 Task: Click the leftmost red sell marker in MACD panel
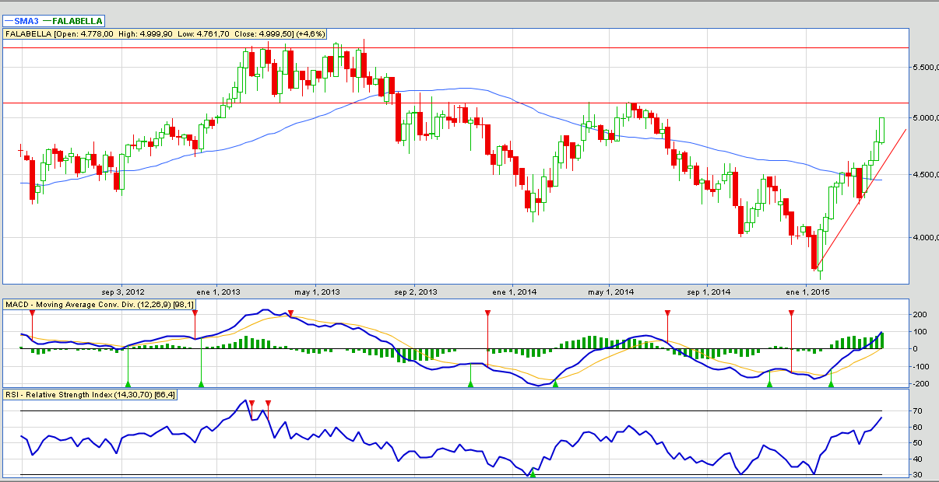click(32, 313)
